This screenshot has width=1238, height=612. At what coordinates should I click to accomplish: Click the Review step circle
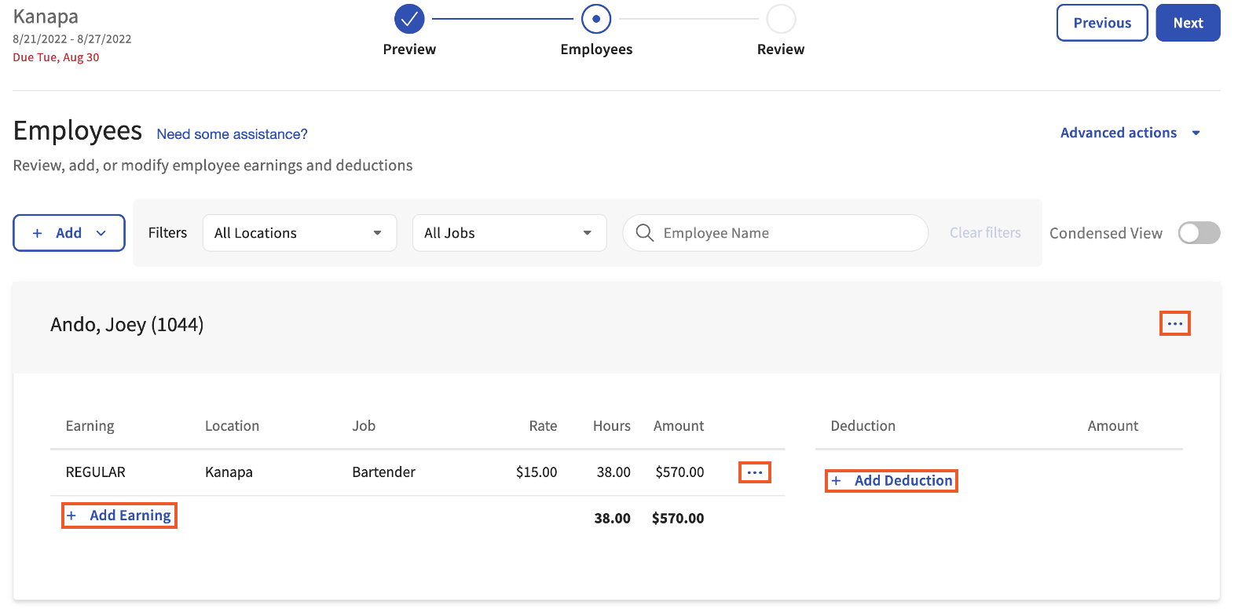tap(781, 19)
